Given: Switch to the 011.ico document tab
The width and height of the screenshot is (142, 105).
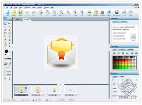Looking at the screenshot, I should click(x=27, y=19).
